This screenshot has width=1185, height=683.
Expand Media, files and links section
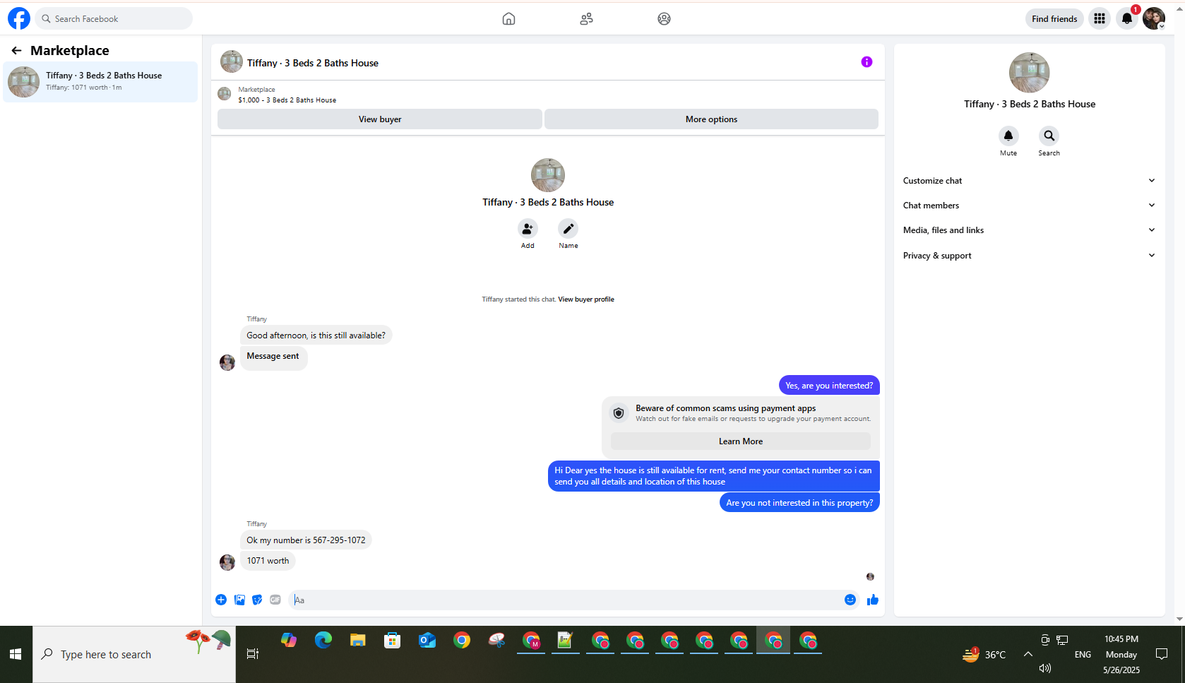coord(1029,230)
